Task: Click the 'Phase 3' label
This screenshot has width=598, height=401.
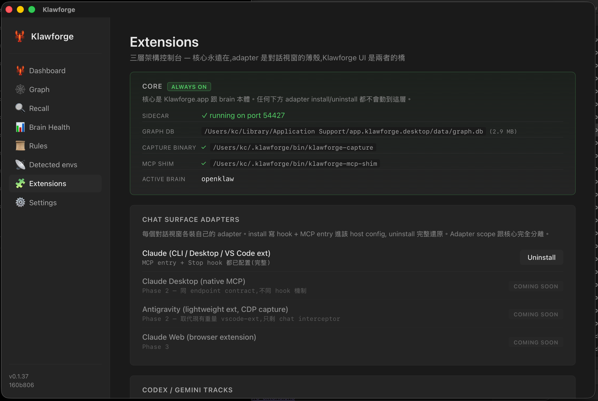Action: [155, 347]
